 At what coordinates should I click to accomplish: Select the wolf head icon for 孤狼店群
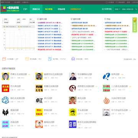(5, 112)
